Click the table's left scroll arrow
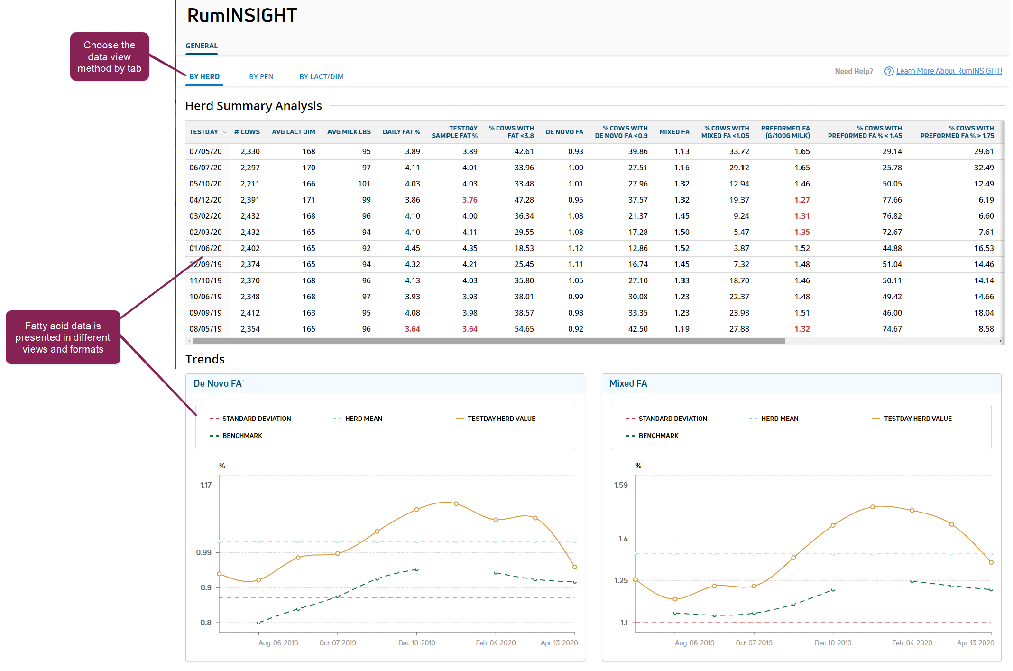1013x671 pixels. 190,341
